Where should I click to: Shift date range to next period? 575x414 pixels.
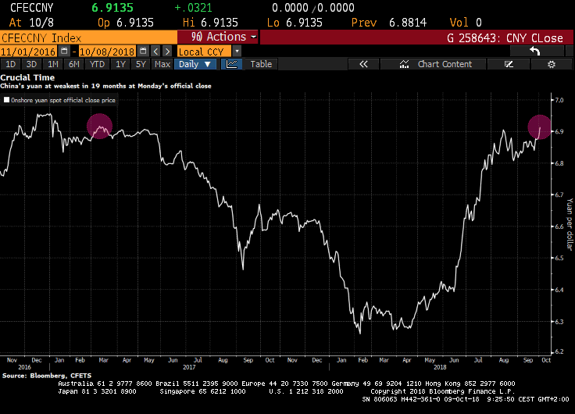(x=167, y=52)
